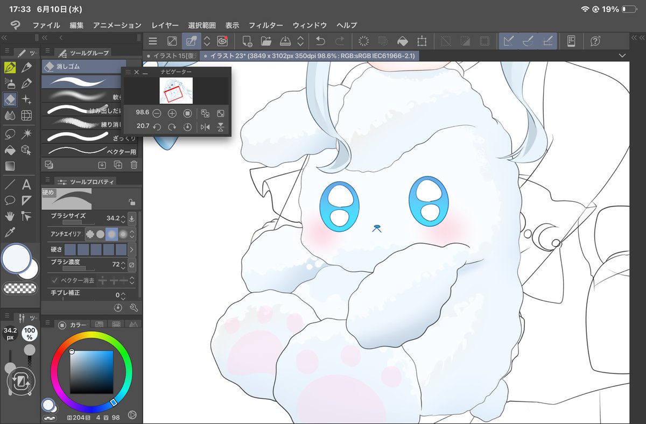Select the straight Line figure tool
The image size is (646, 424).
(10, 185)
